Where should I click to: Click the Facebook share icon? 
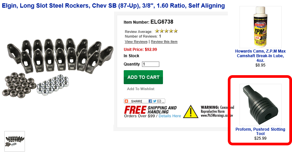pos(150,101)
